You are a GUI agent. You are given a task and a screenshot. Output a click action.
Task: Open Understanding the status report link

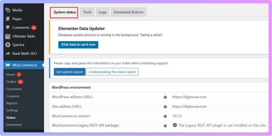tap(112, 72)
